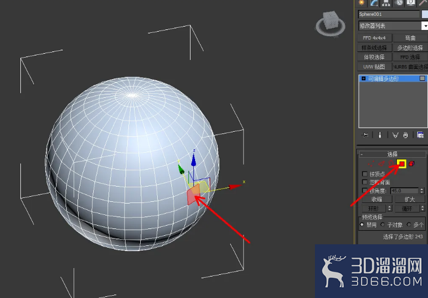Click the sphere's top pole vertex
Image resolution: width=428 pixels, height=298 pixels.
coord(132,95)
